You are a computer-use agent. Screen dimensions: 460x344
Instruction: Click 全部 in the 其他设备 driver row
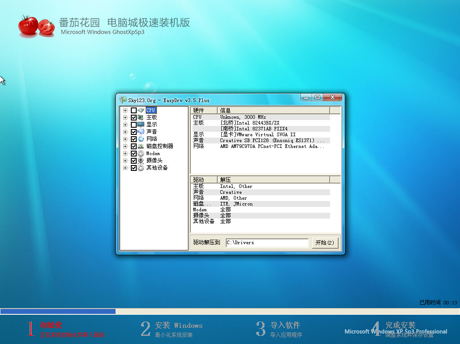(x=226, y=221)
